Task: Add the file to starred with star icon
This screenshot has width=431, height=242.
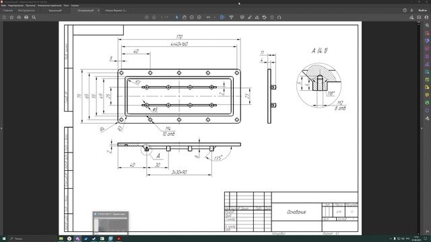Action: [x=11, y=17]
